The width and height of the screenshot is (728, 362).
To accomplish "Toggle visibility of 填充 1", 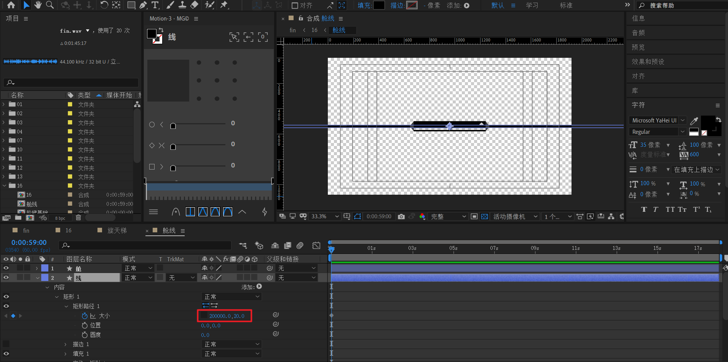I will click(6, 354).
